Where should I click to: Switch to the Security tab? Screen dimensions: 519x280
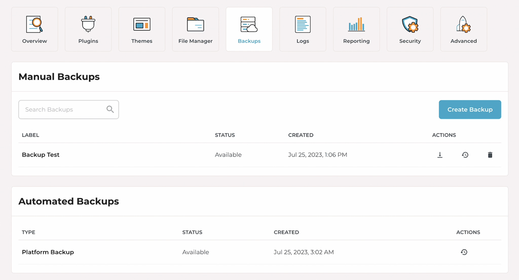pos(410,29)
